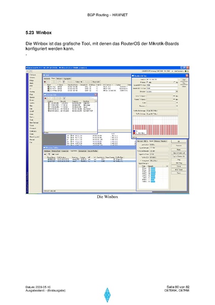Open the Security Profiles tab in Wireless Tables
Screen dimensions: 215x305
[93, 151]
